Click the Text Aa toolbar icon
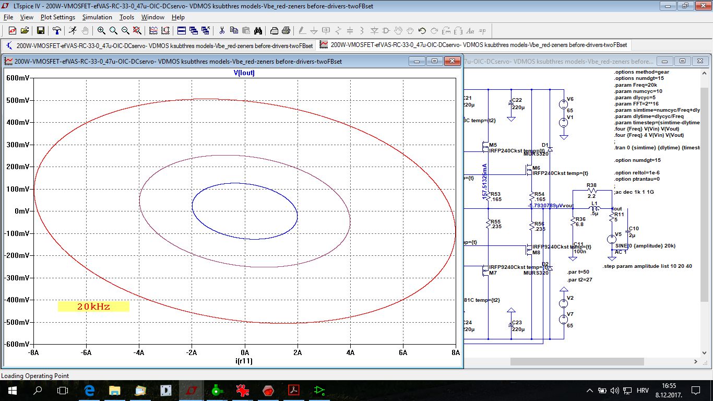 pos(470,30)
